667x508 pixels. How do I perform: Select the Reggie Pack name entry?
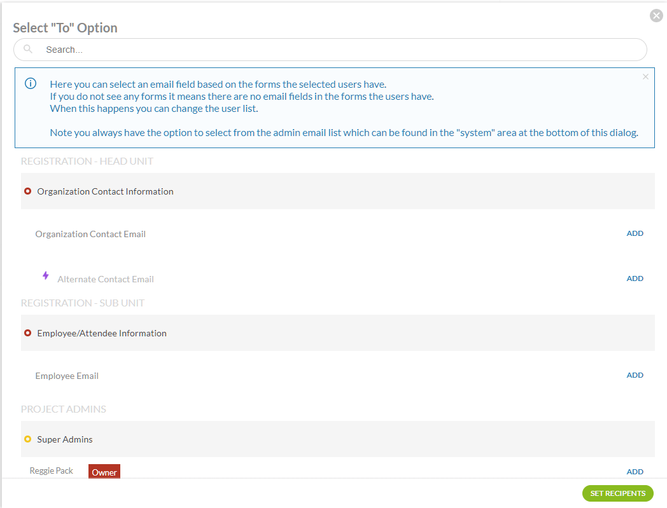point(52,471)
